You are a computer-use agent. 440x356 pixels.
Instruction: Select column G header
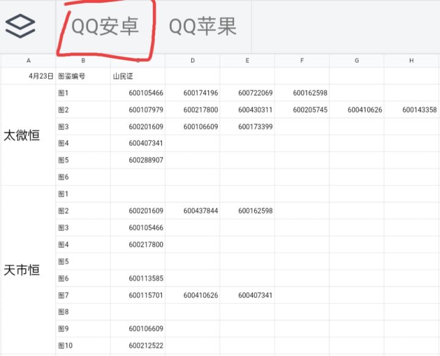click(357, 60)
